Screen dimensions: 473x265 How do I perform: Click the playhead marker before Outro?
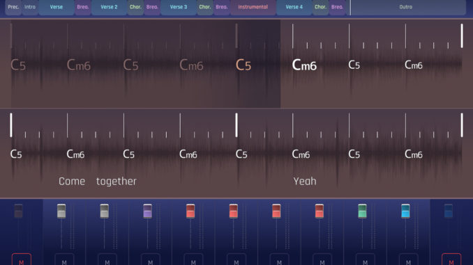pyautogui.click(x=350, y=7)
